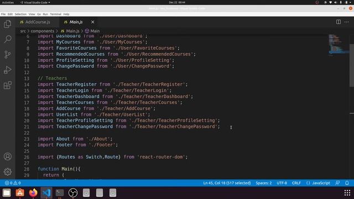The image size is (354, 199).
Task: Show Applications grid button
Action: coord(347,193)
